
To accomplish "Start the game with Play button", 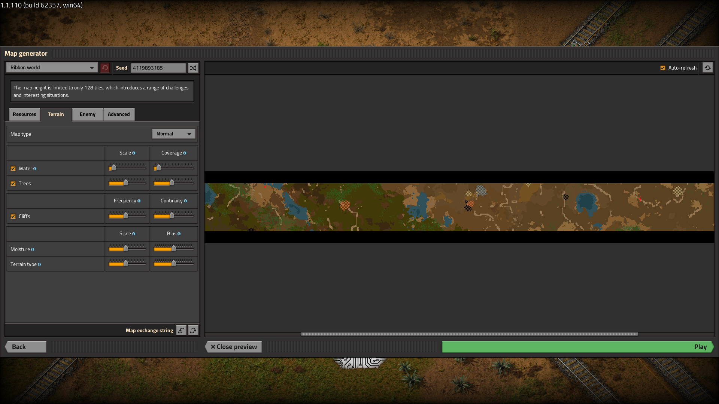I will click(578, 347).
